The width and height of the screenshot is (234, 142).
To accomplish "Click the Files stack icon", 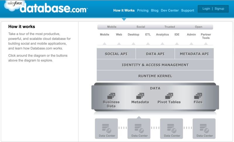I will point(198,96).
